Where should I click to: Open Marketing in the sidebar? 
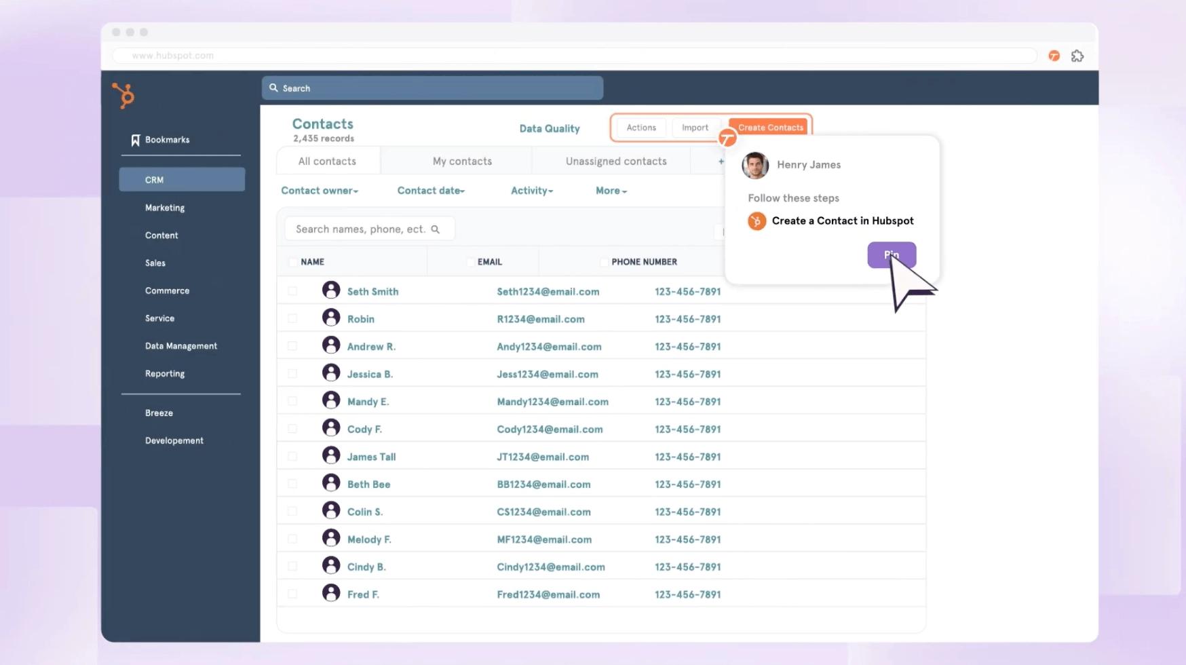pyautogui.click(x=165, y=208)
